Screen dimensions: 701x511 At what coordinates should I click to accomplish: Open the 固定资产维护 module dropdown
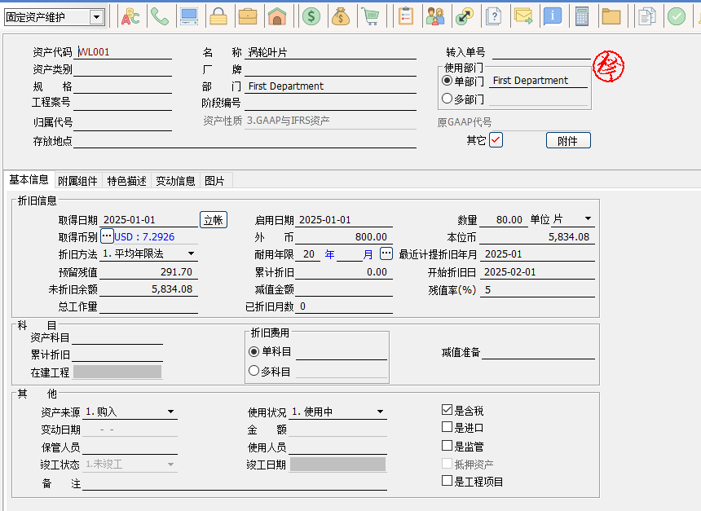coord(97,17)
